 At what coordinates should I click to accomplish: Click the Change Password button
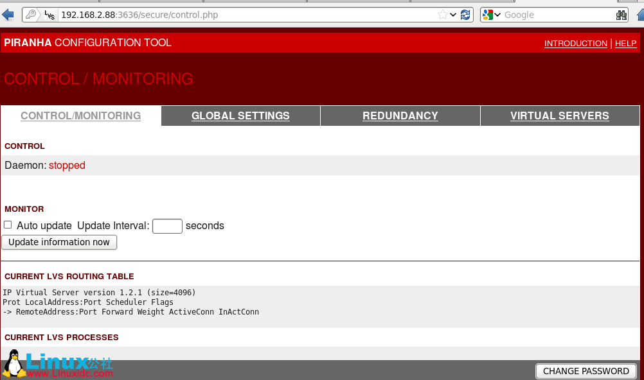[586, 371]
